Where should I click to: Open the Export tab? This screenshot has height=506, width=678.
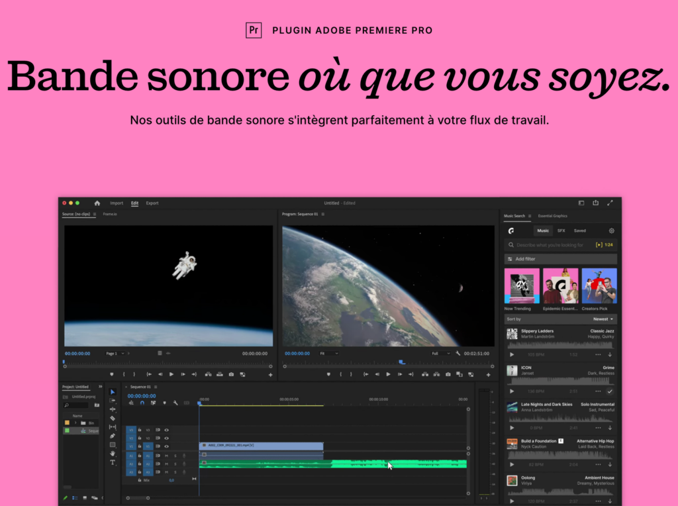click(152, 203)
